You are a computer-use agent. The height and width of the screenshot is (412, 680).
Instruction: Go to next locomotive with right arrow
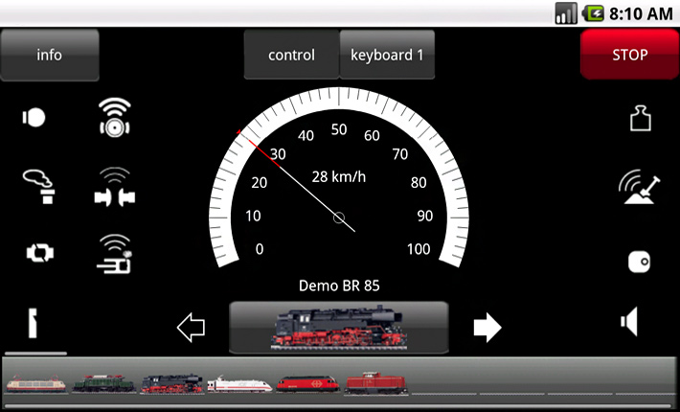click(487, 328)
